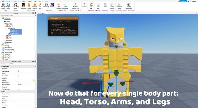Collapse the Data section in Properties
This screenshot has width=198, height=111.
point(1,92)
